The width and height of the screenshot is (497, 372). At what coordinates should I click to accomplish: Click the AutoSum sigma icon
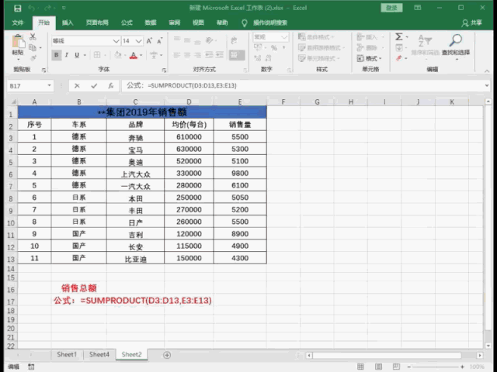coord(398,37)
